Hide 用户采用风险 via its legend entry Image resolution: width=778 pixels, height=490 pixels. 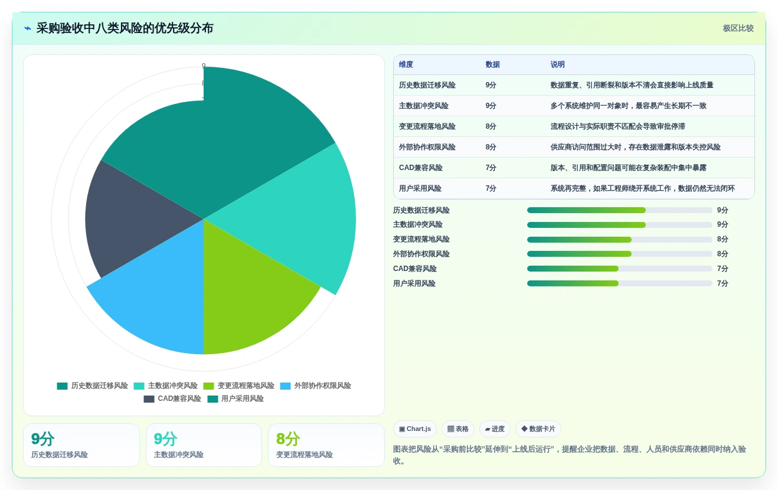click(236, 399)
